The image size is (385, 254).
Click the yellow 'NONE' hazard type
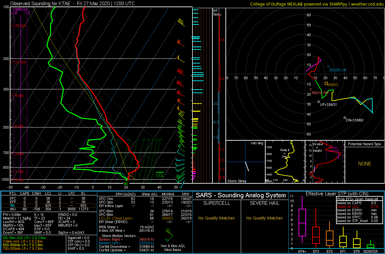364,164
